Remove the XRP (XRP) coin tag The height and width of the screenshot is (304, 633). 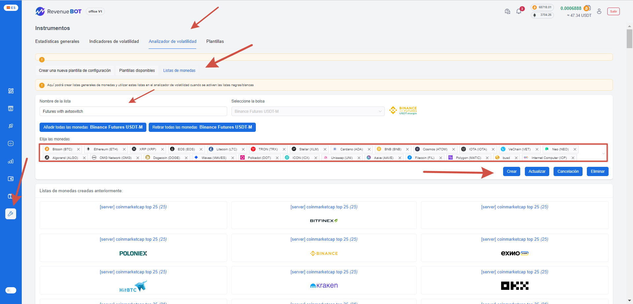pyautogui.click(x=163, y=149)
